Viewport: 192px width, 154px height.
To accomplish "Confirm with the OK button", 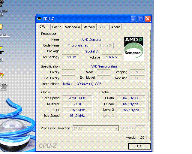I will pos(139,146).
